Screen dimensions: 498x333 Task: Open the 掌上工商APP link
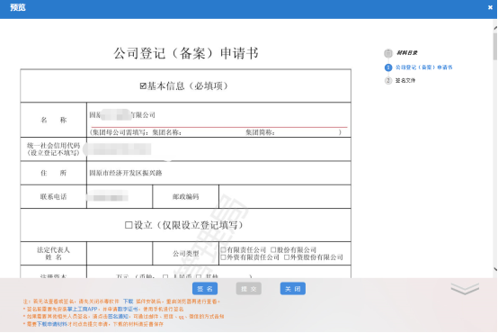tap(83, 309)
